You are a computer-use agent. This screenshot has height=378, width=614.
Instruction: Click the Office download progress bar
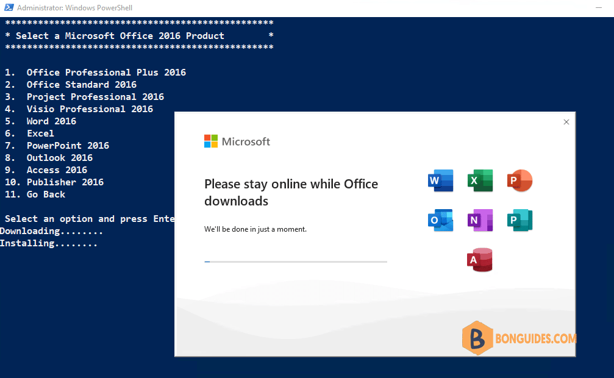[296, 262]
